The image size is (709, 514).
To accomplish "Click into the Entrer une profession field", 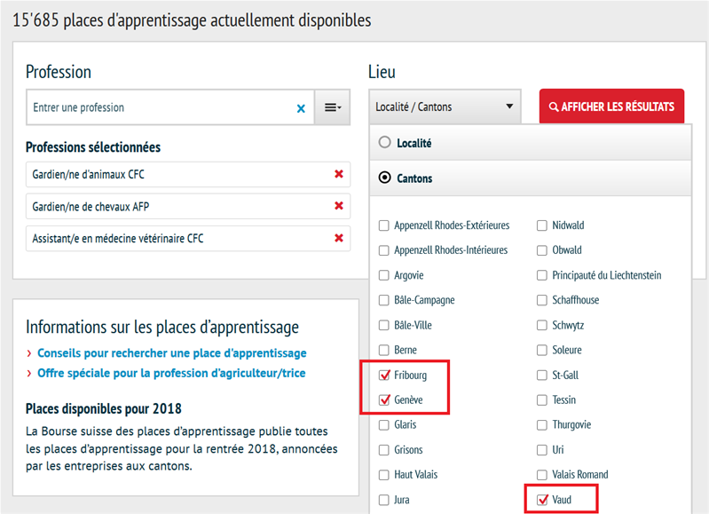I will (x=160, y=107).
